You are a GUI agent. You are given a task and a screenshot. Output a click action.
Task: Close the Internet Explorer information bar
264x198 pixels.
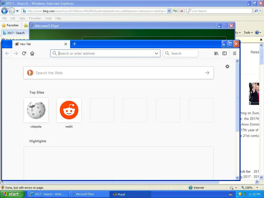261,40
